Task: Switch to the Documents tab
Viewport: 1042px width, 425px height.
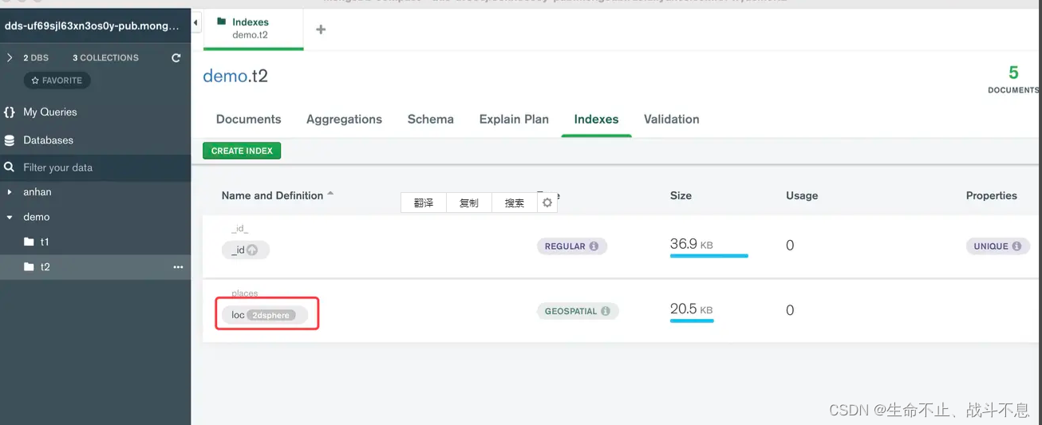Action: point(249,119)
